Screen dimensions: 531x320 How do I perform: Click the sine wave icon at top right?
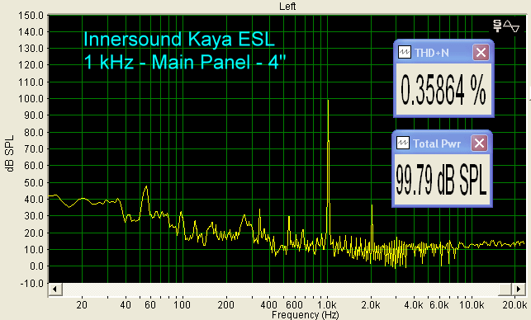click(x=511, y=26)
